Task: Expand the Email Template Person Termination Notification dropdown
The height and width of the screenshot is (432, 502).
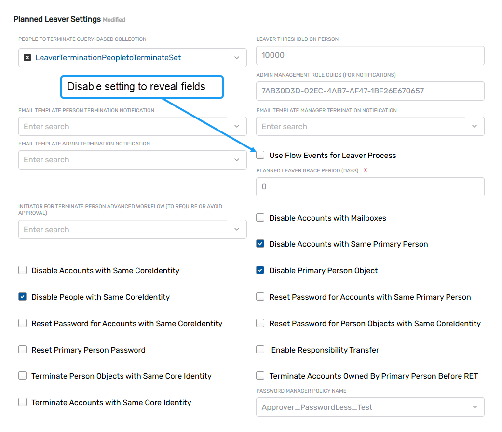Action: [x=237, y=126]
